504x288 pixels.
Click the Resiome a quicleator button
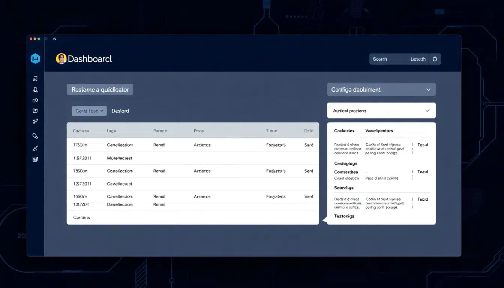click(x=100, y=89)
